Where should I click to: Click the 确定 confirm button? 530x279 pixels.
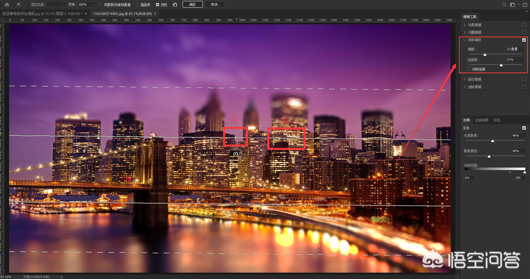click(x=192, y=5)
